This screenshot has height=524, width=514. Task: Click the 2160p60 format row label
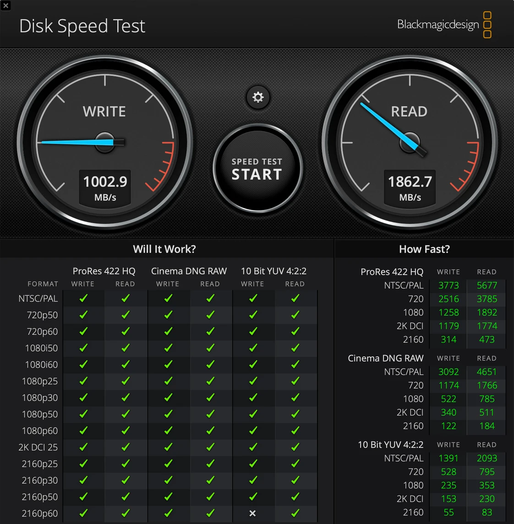(x=40, y=513)
